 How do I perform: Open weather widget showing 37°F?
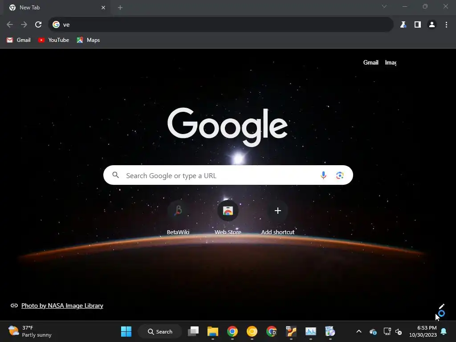pos(30,331)
